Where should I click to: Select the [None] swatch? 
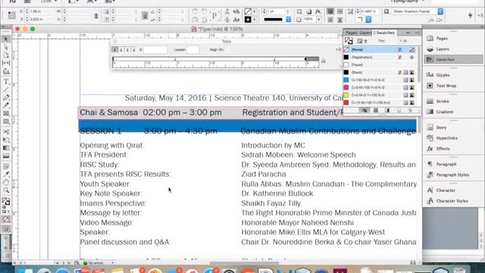tap(380, 49)
